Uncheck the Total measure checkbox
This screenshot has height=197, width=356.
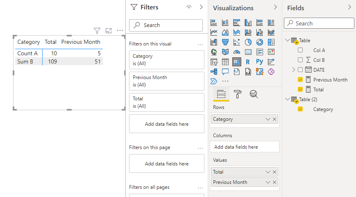pyautogui.click(x=300, y=89)
